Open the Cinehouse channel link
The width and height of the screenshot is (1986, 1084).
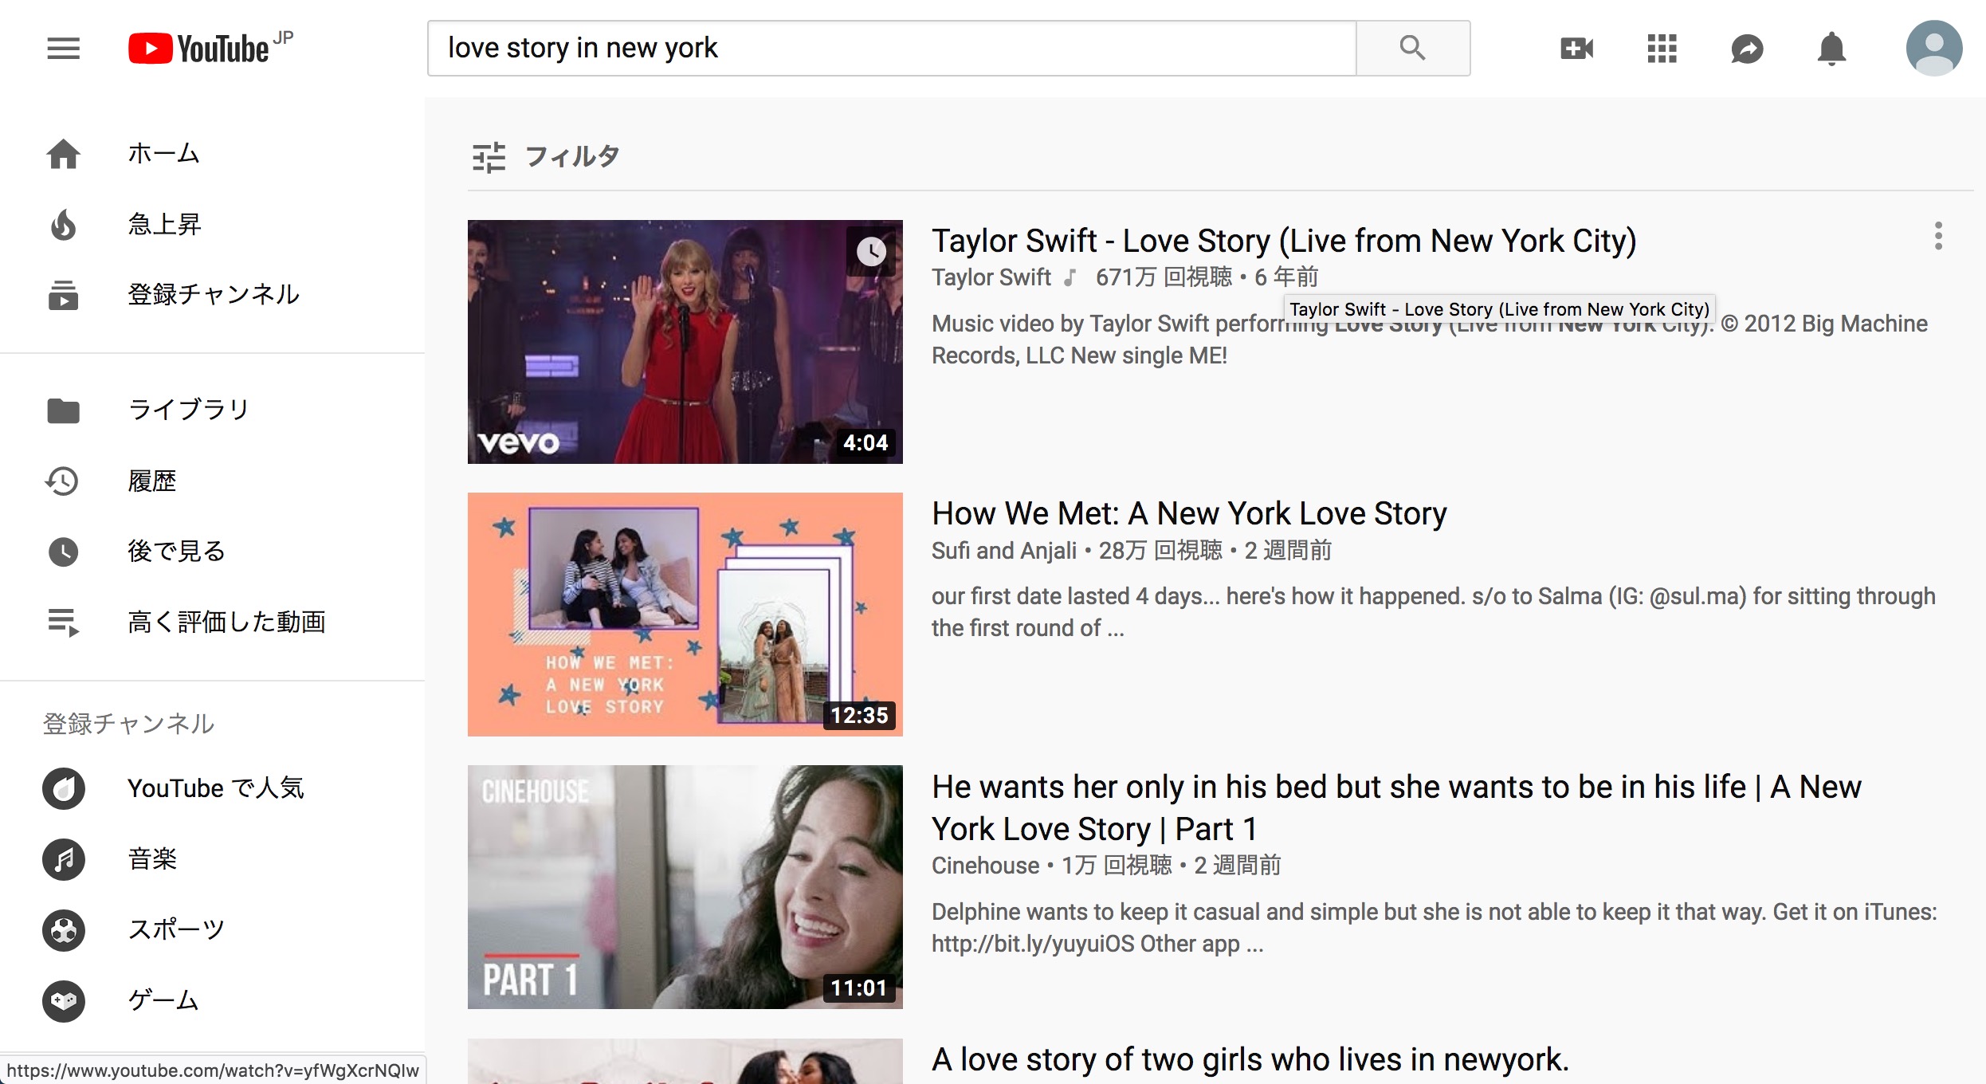pos(986,866)
